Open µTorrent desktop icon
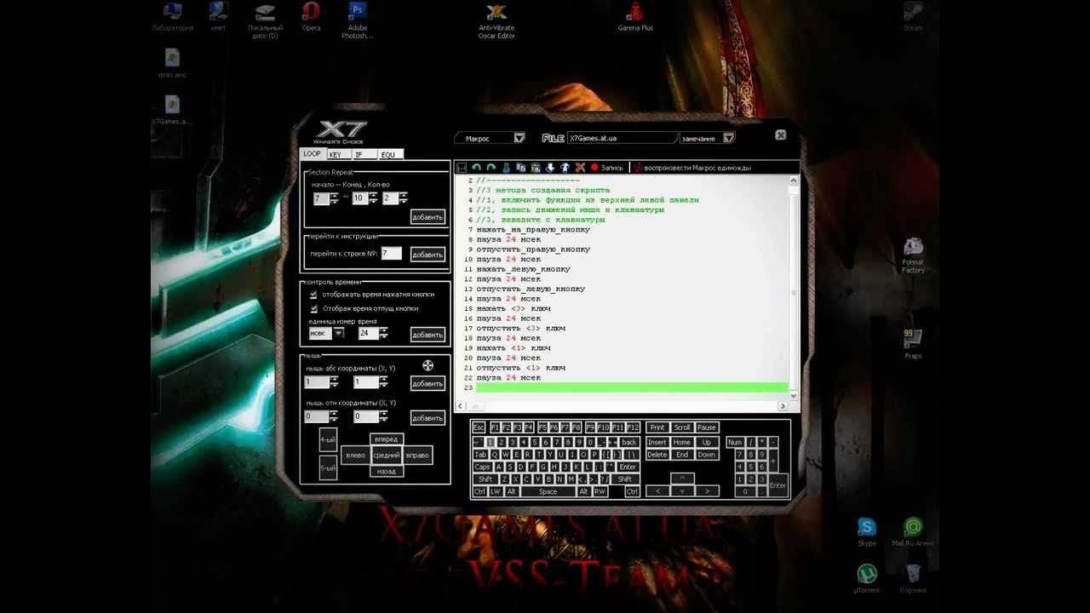Image resolution: width=1090 pixels, height=613 pixels. point(866,579)
